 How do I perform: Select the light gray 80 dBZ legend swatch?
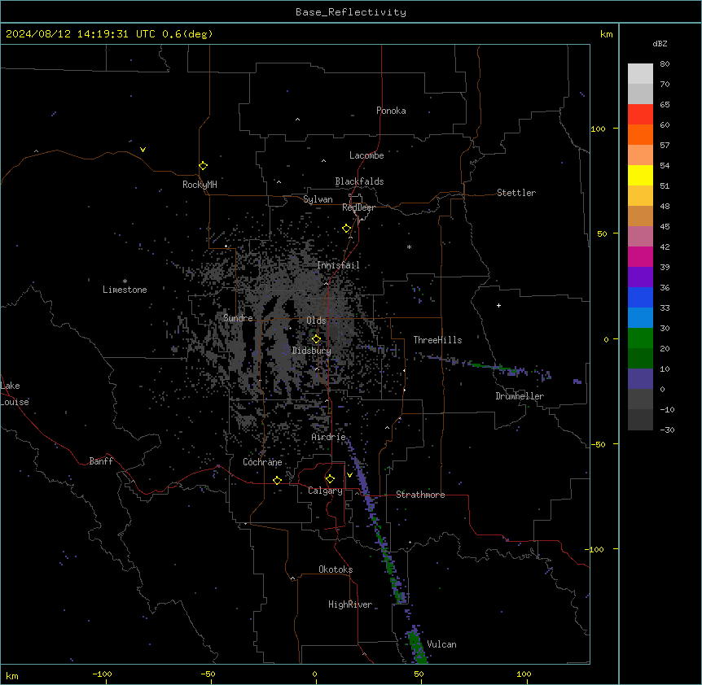[640, 73]
